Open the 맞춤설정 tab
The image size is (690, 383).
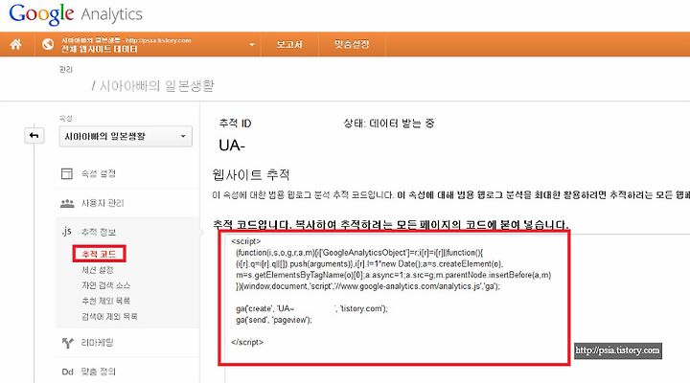coord(351,44)
